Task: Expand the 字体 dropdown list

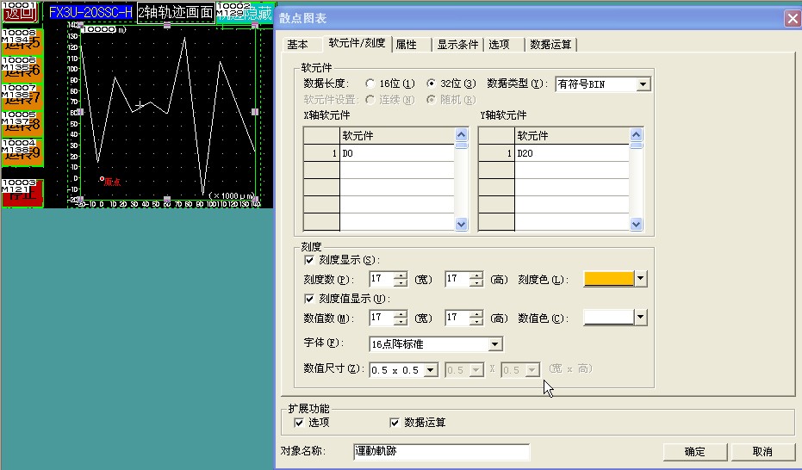Action: 494,344
